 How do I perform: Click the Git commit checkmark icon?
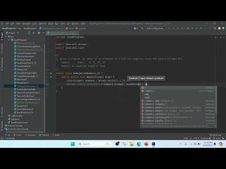[197, 28]
